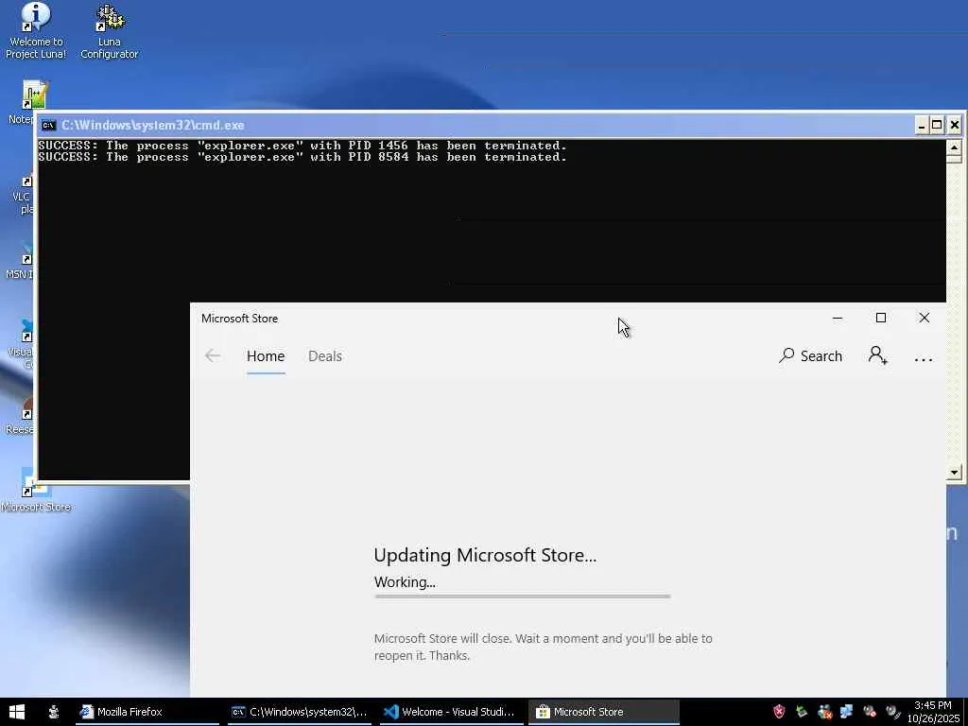Close the Microsoft Store window
This screenshot has height=726, width=968.
(925, 318)
